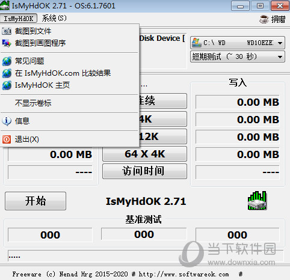Viewport: 290px width, 280px height.
Task: Click the blue info icon for 信息
Action: point(7,121)
